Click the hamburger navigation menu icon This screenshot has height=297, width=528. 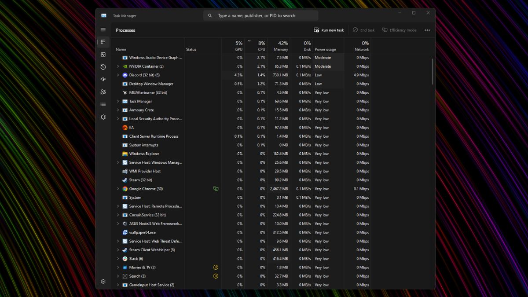(x=103, y=29)
